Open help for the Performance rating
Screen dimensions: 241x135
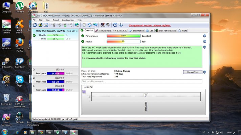click(x=204, y=36)
